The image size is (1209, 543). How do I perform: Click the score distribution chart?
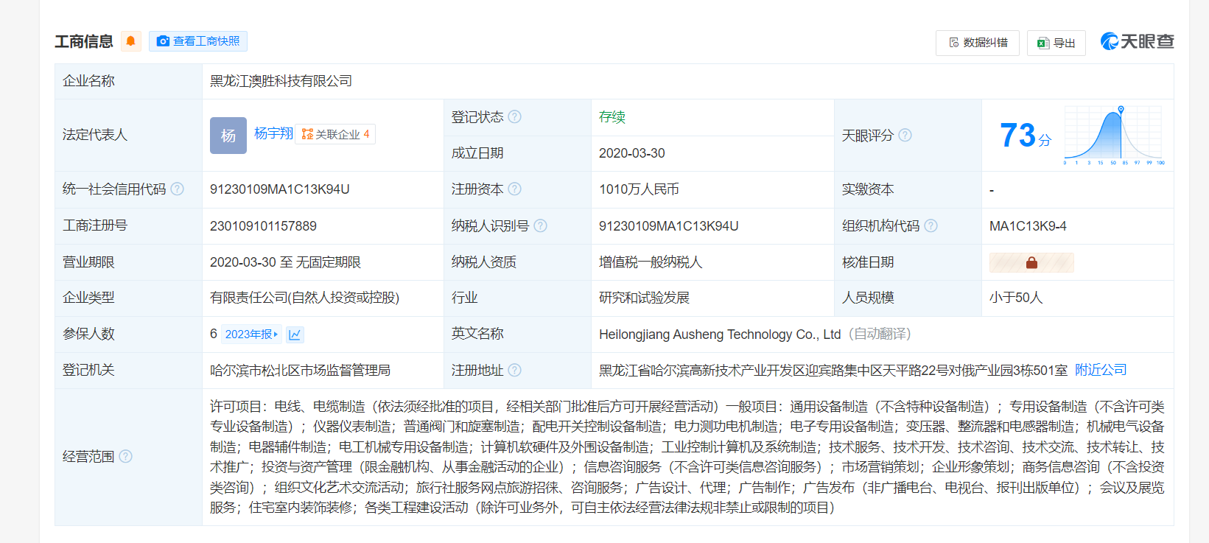tap(1114, 136)
